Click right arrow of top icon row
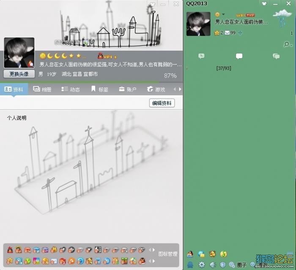The image size is (296, 270). point(154,250)
